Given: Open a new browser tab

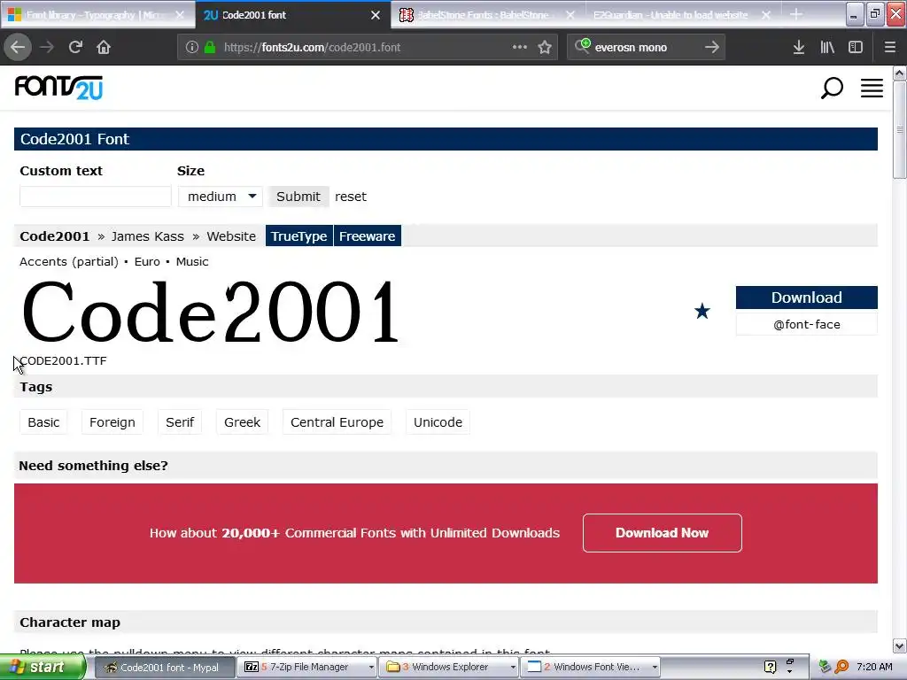Looking at the screenshot, I should pyautogui.click(x=796, y=14).
